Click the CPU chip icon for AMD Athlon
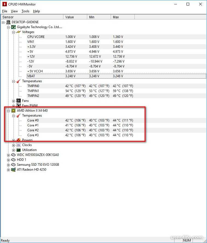Screen dimensions: 207x243 pyautogui.click(x=13, y=111)
